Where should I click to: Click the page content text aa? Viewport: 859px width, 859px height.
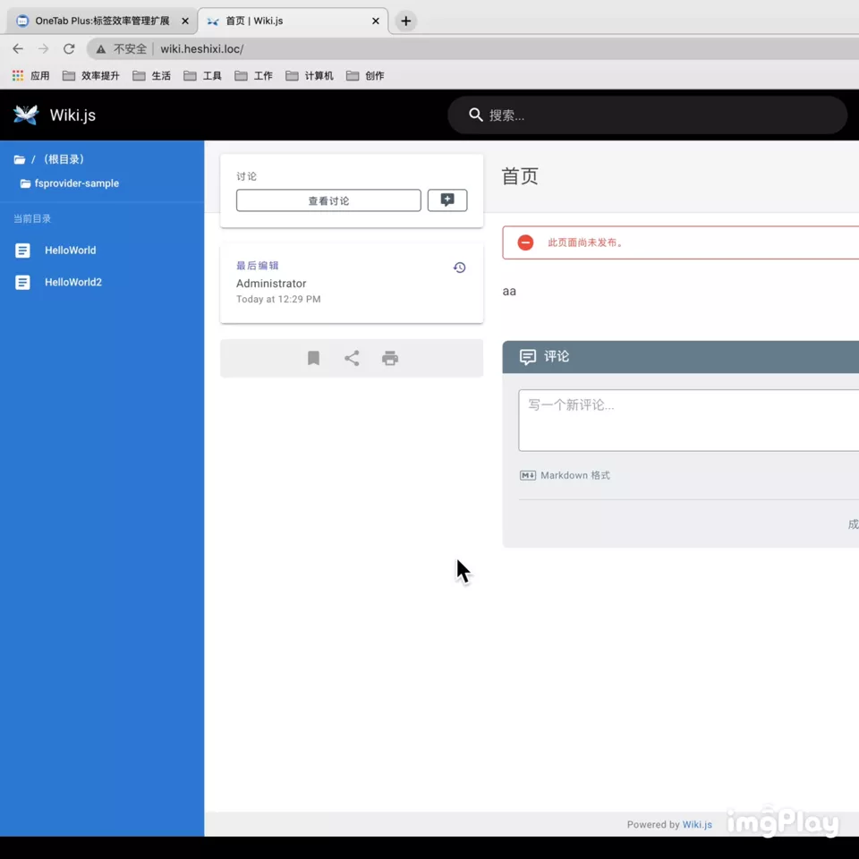point(509,292)
